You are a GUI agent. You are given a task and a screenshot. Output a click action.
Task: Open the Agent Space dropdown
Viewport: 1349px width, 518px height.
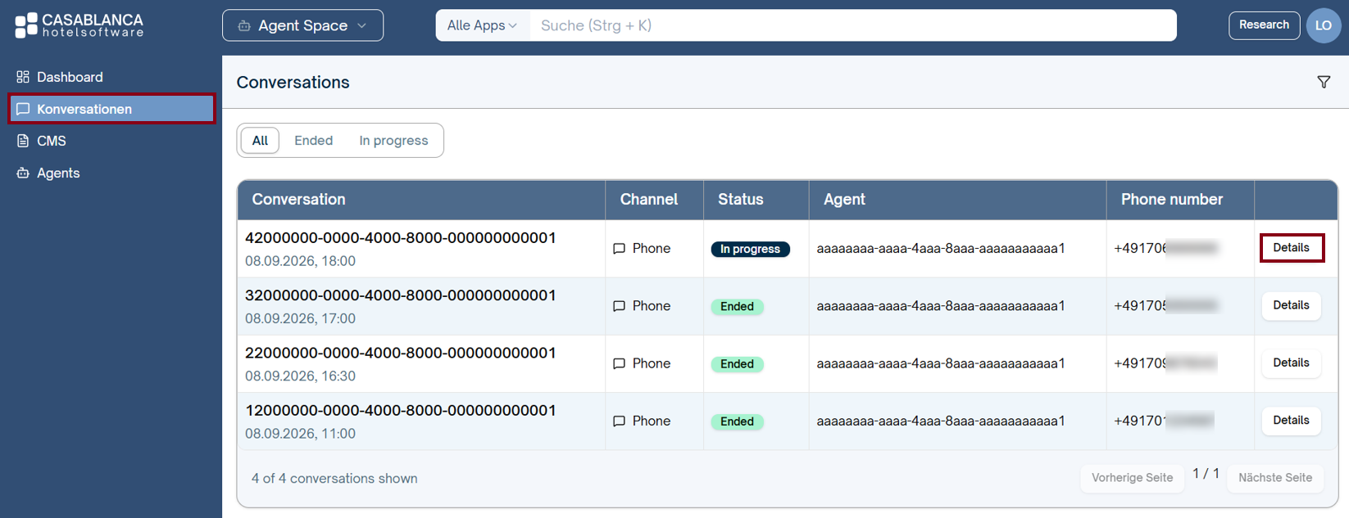click(x=302, y=25)
